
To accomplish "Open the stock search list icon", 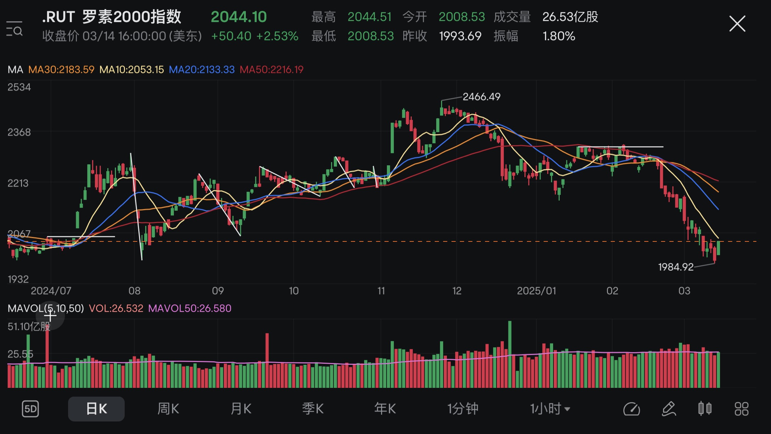I will coord(15,29).
